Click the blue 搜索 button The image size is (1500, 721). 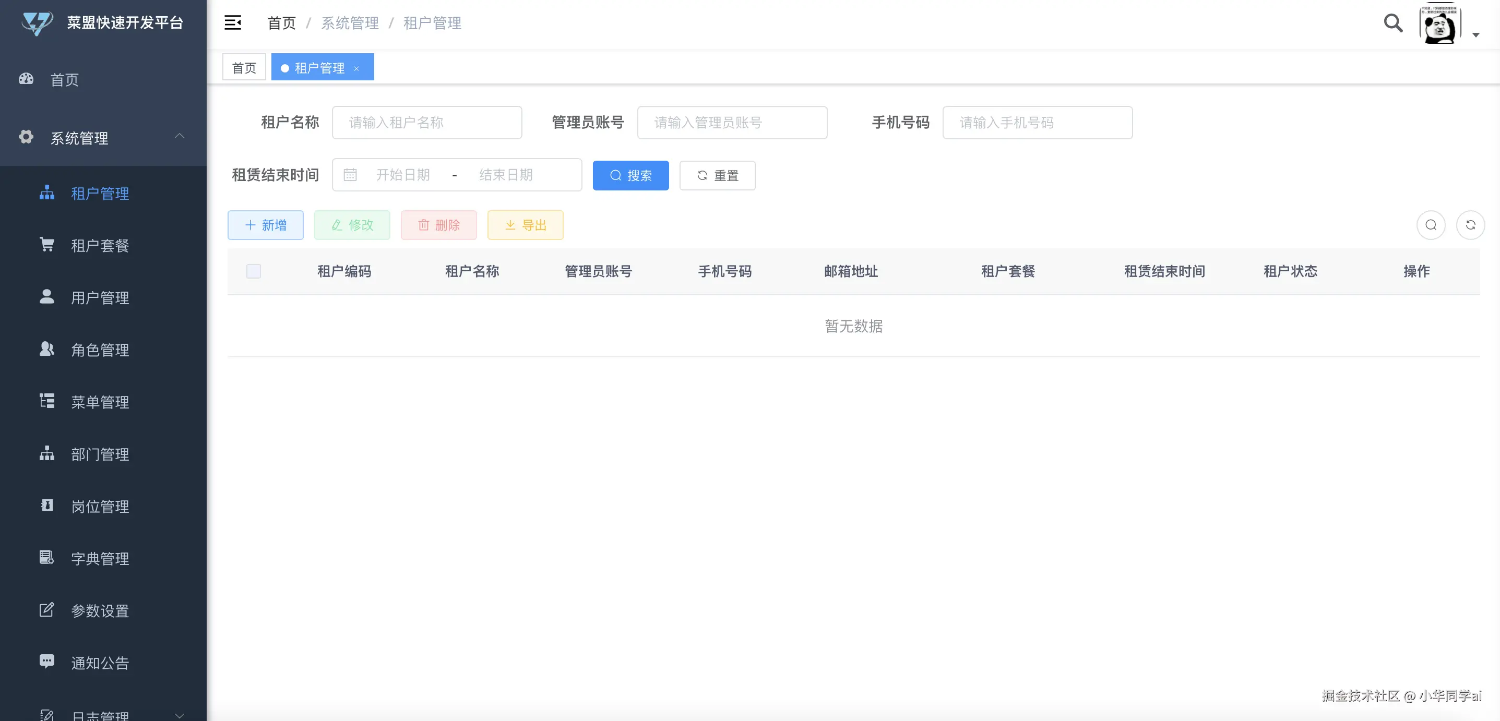coord(630,175)
